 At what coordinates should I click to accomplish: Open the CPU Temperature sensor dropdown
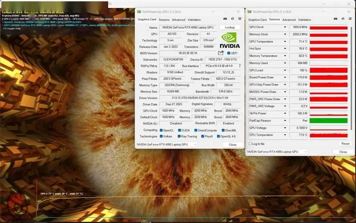pyautogui.click(x=285, y=135)
